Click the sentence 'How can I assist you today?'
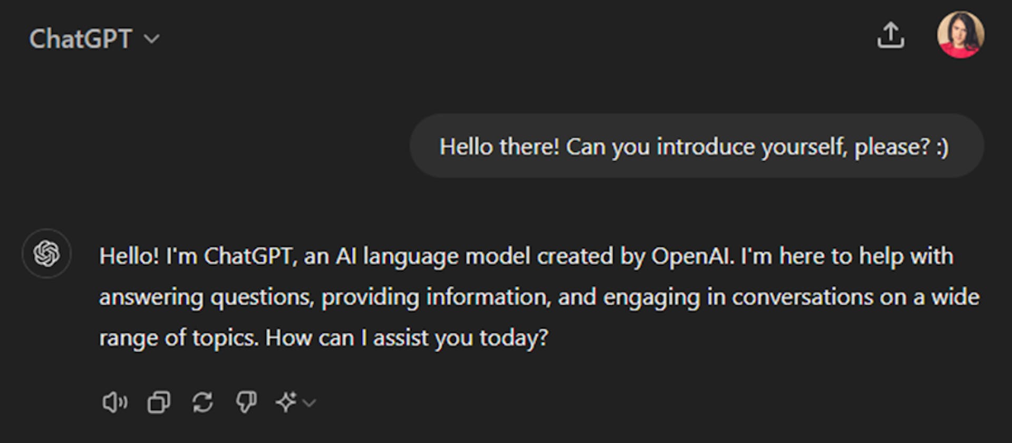 407,338
